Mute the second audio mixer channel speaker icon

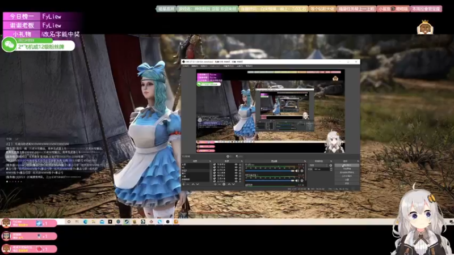(x=297, y=181)
